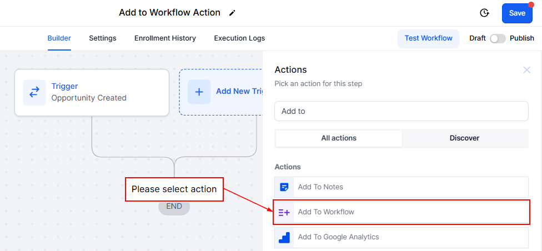
Task: Select the All actions tab
Action: pos(339,138)
